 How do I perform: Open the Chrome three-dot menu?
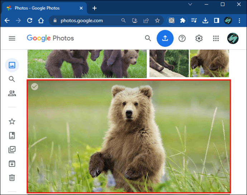click(x=239, y=21)
